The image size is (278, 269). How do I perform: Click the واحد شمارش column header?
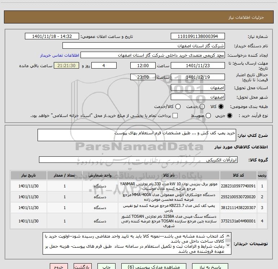point(100,175)
